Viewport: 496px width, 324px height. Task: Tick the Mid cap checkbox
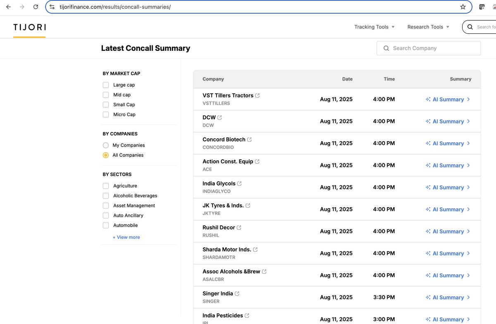coord(106,95)
